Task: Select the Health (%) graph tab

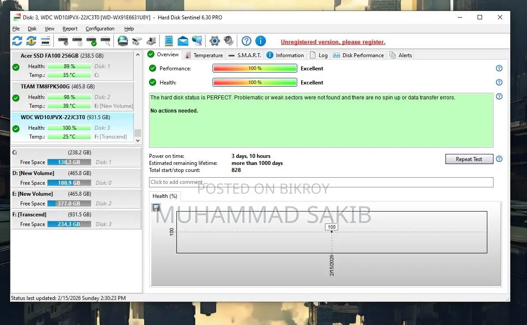Action: (164, 196)
